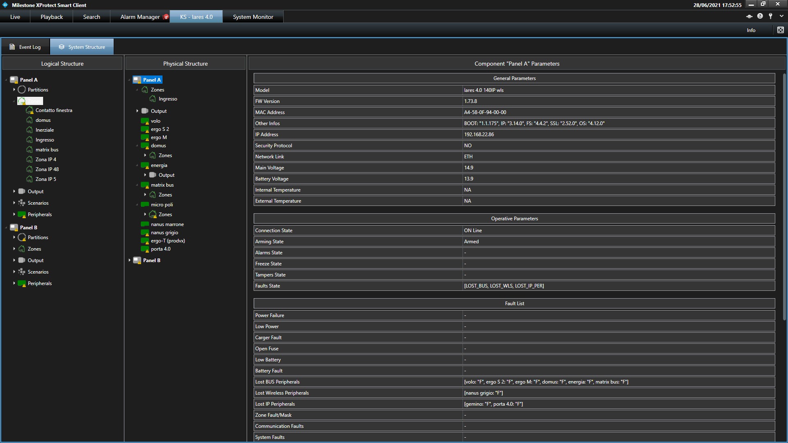The width and height of the screenshot is (788, 443).
Task: Click porta 4.0 peripheral icon
Action: (145, 249)
